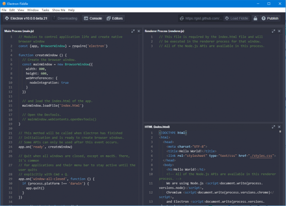Click the downloading spinner icon

pyautogui.click(x=54, y=18)
